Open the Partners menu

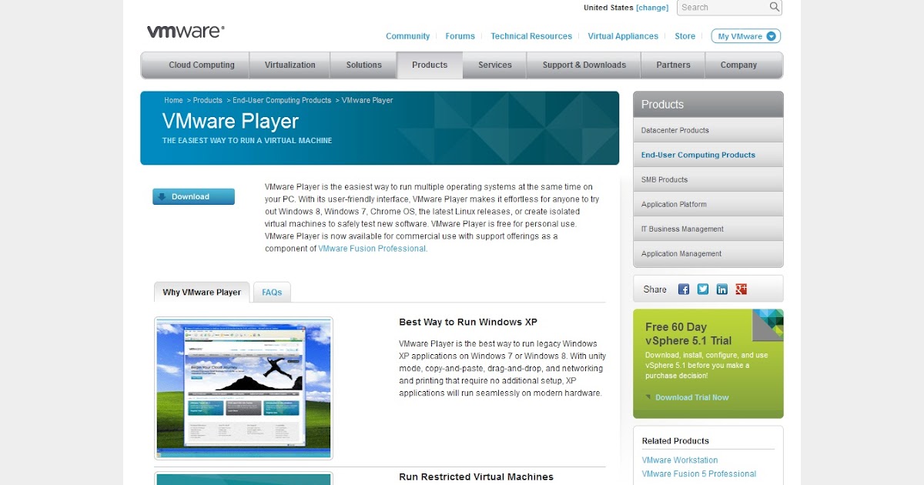point(673,65)
